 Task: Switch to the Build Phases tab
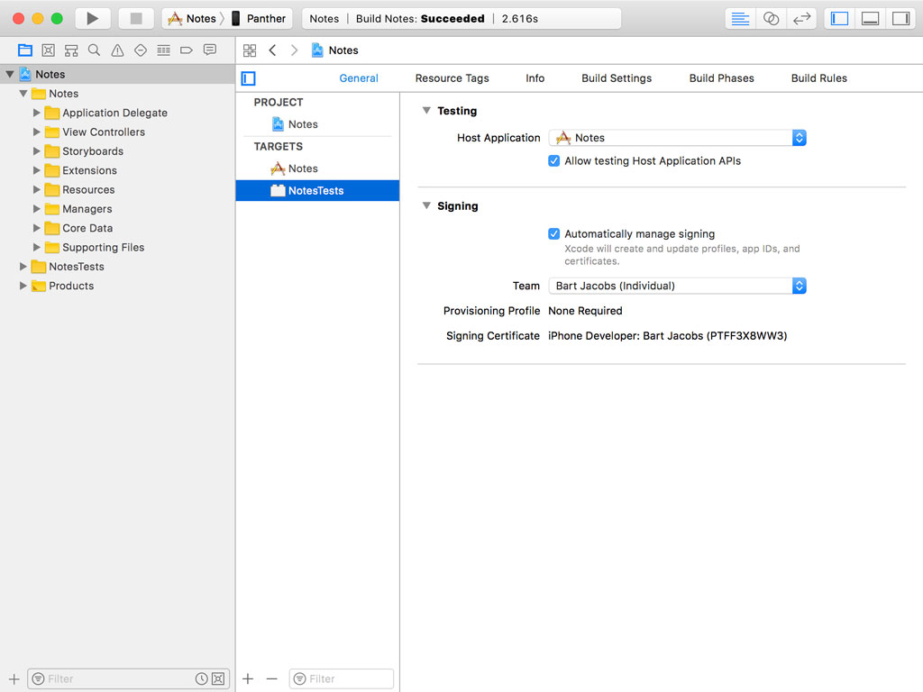click(x=722, y=78)
